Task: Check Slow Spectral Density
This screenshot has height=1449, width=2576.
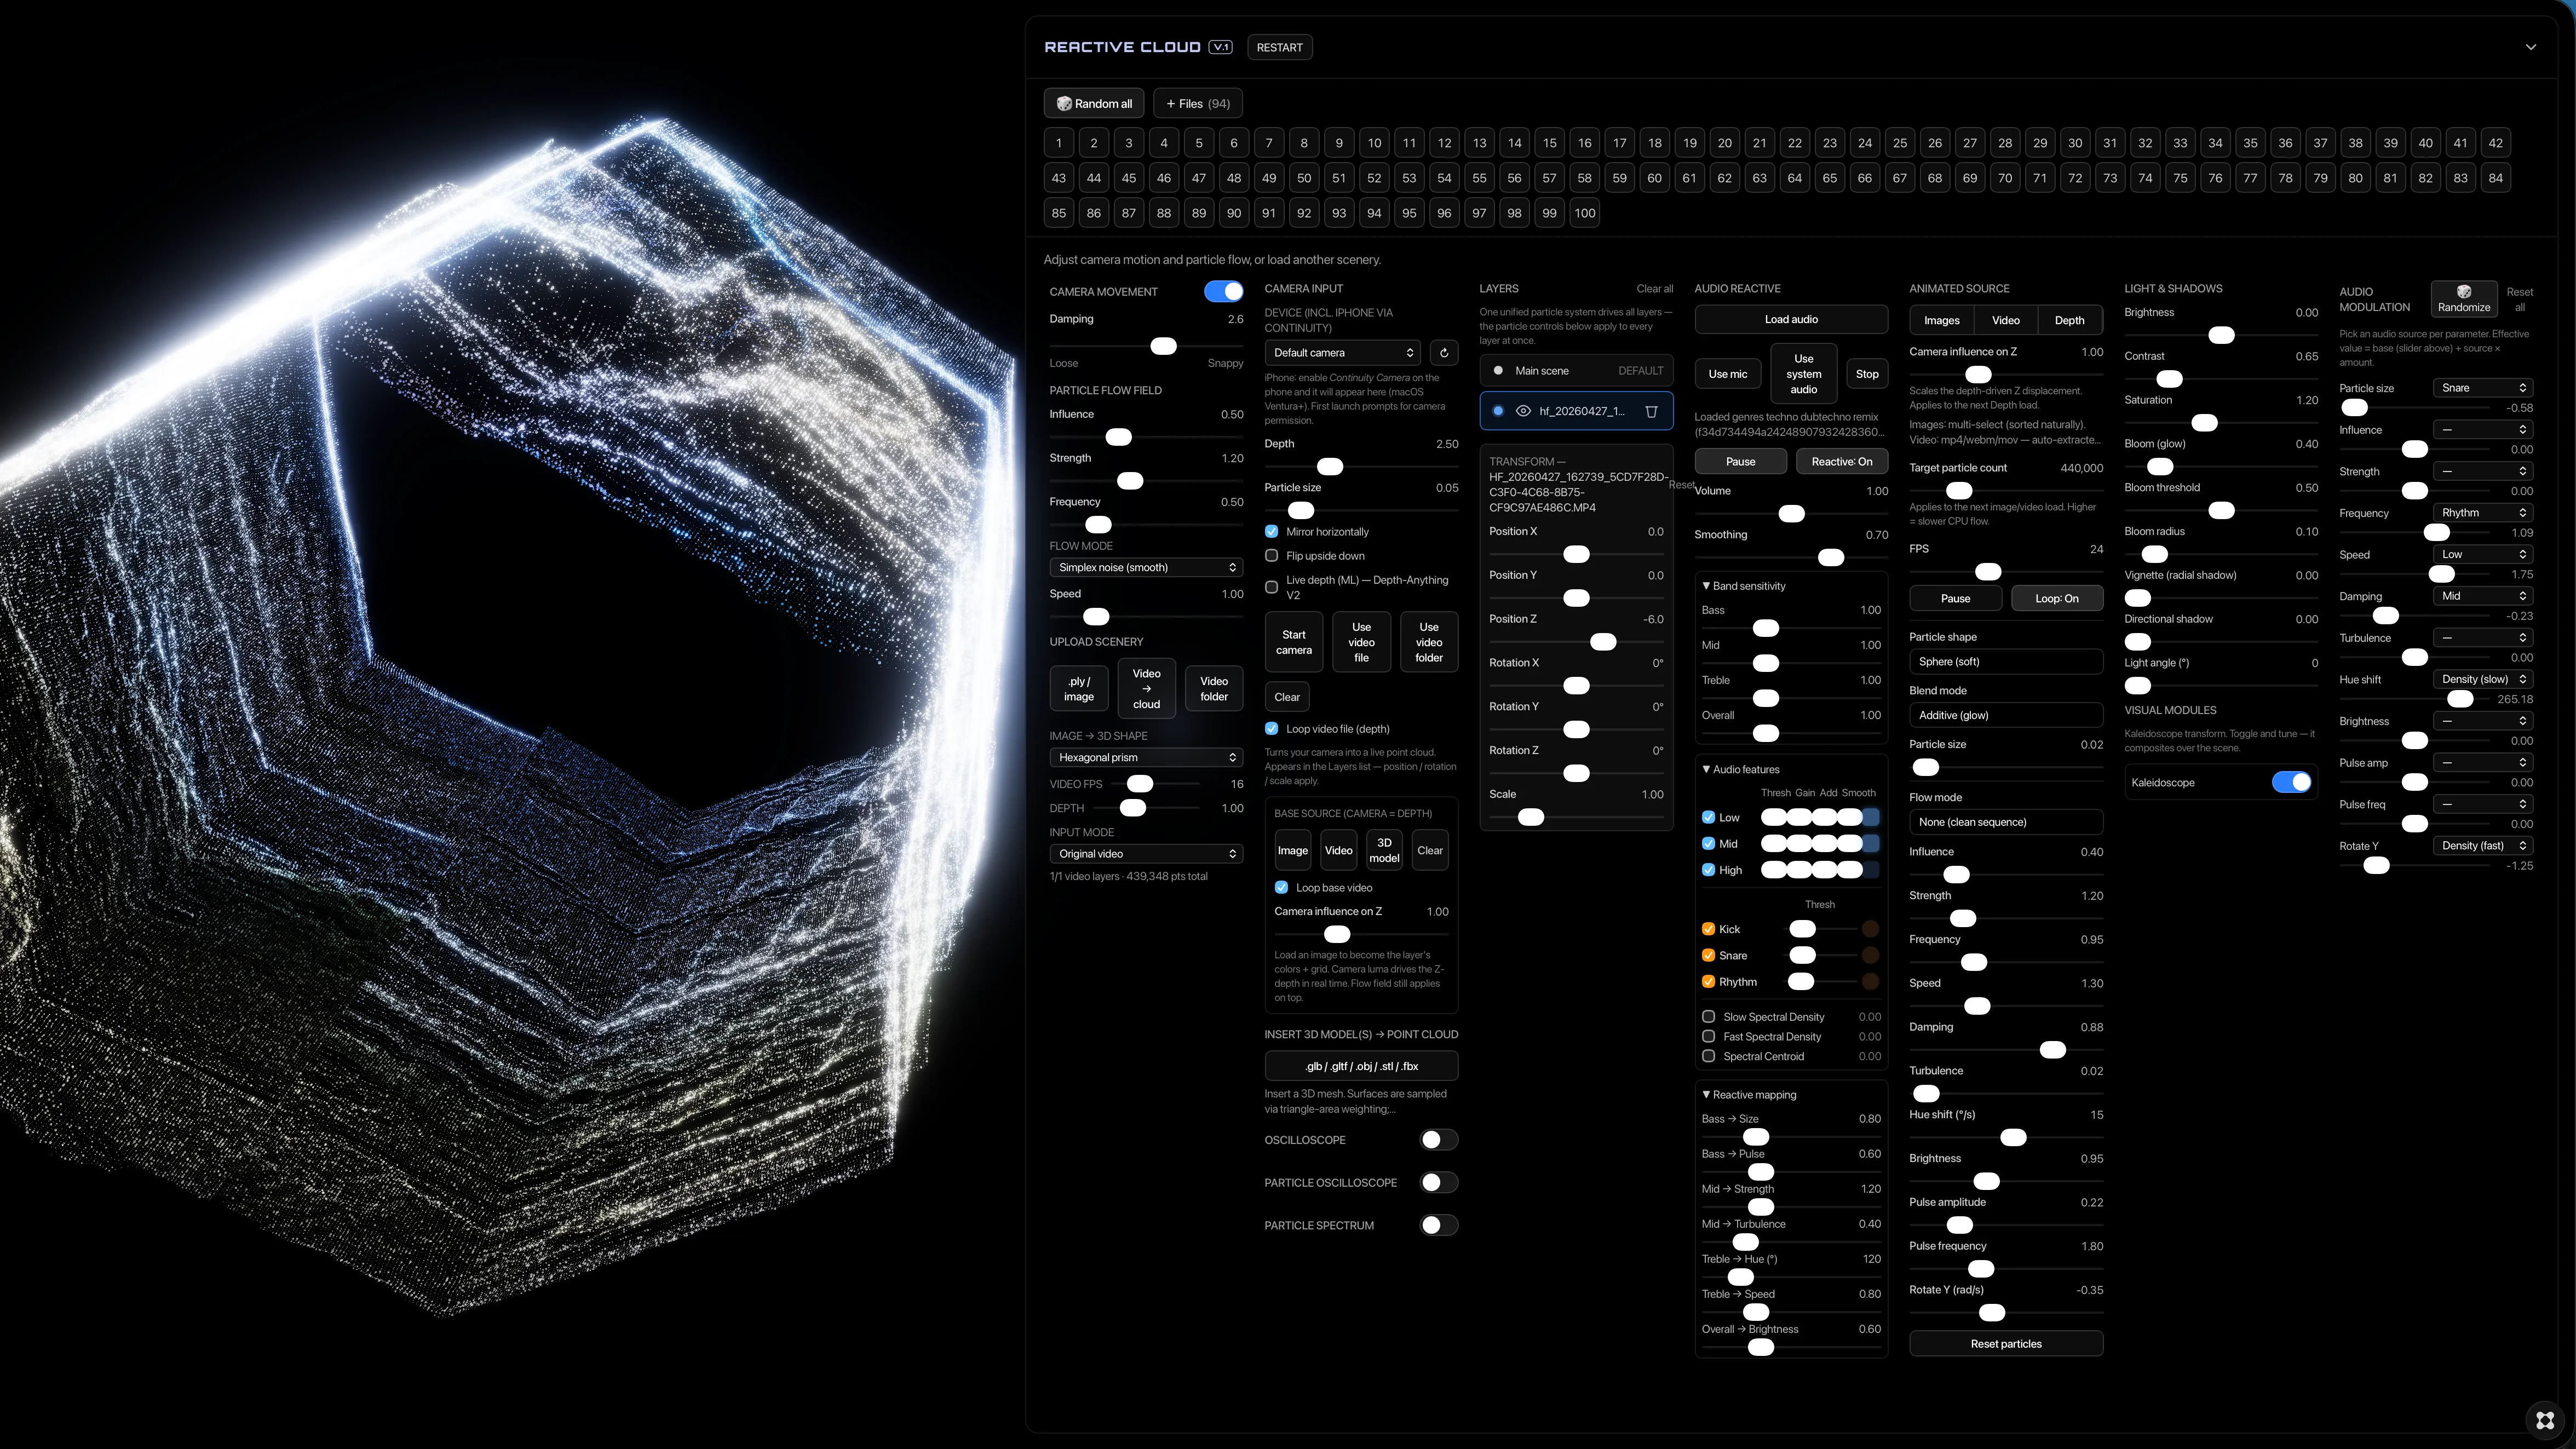Action: click(x=1709, y=1017)
